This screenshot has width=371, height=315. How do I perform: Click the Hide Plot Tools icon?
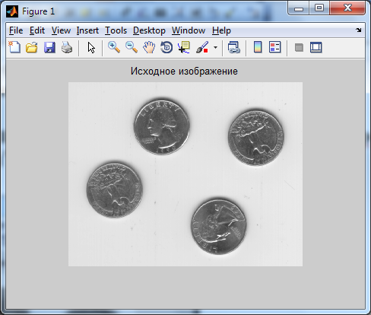coord(299,47)
